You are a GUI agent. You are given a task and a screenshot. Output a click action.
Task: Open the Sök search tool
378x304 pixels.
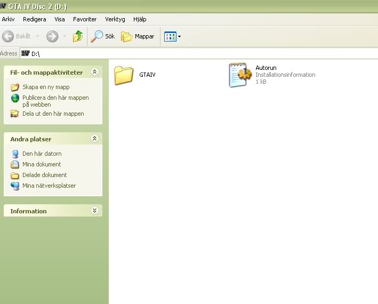tap(103, 36)
